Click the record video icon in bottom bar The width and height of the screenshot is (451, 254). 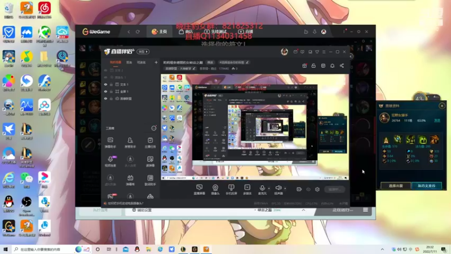(299, 189)
